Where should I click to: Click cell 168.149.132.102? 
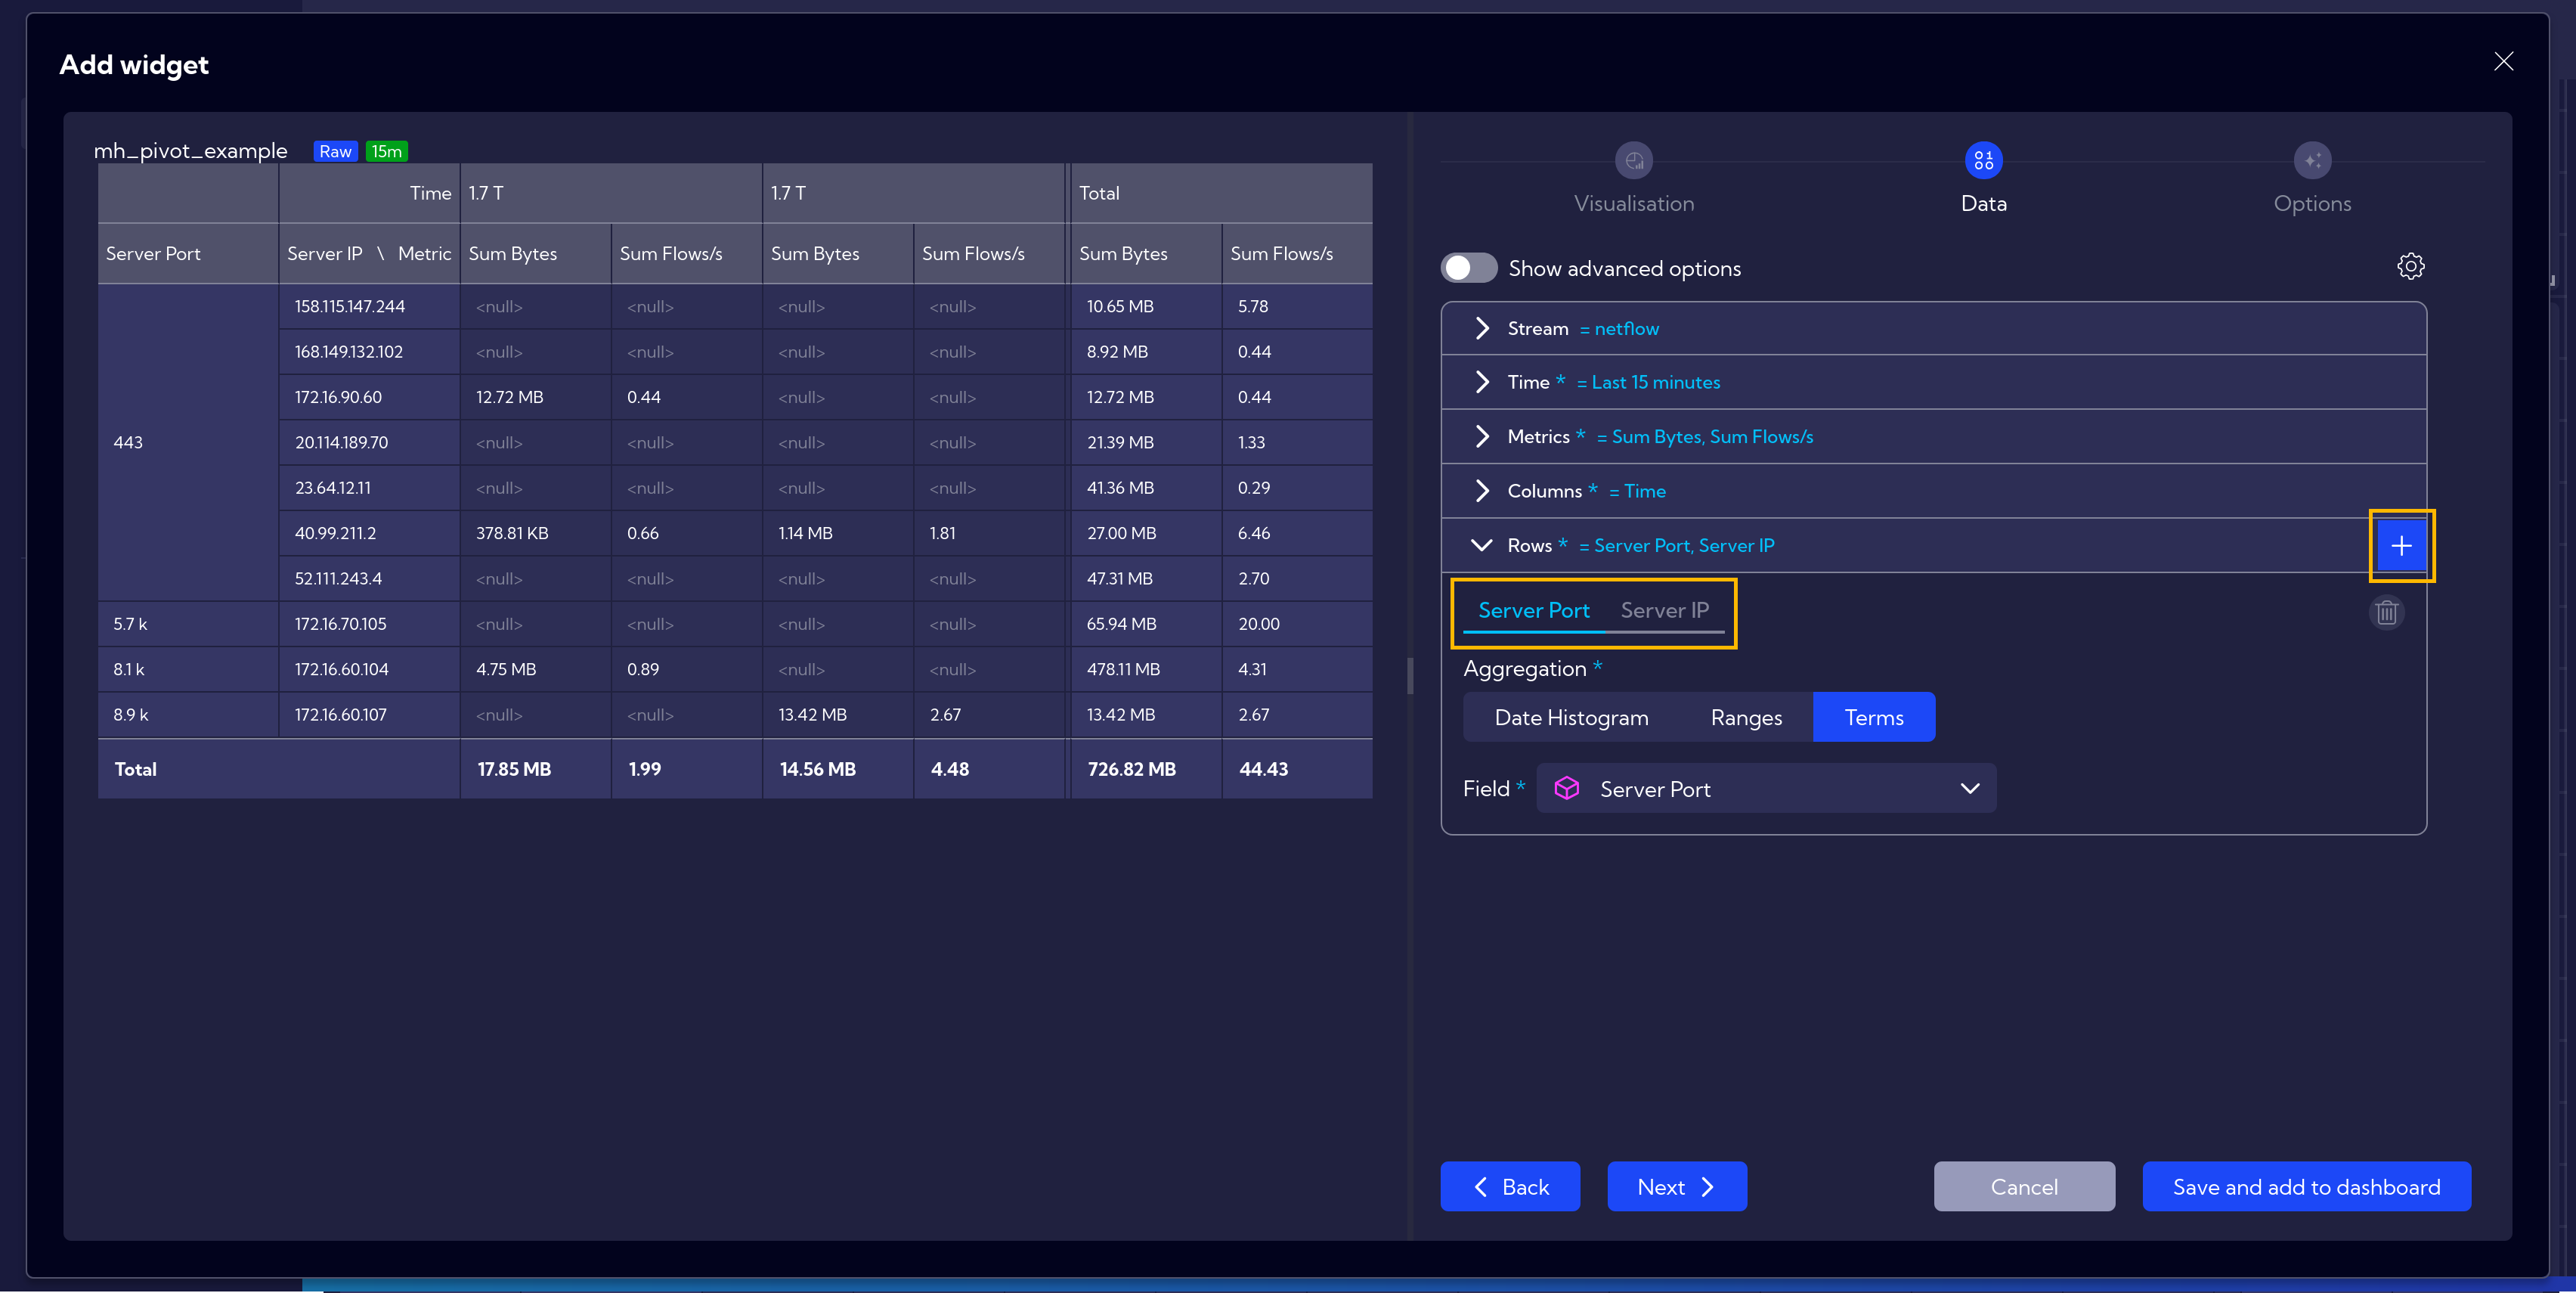[369, 352]
